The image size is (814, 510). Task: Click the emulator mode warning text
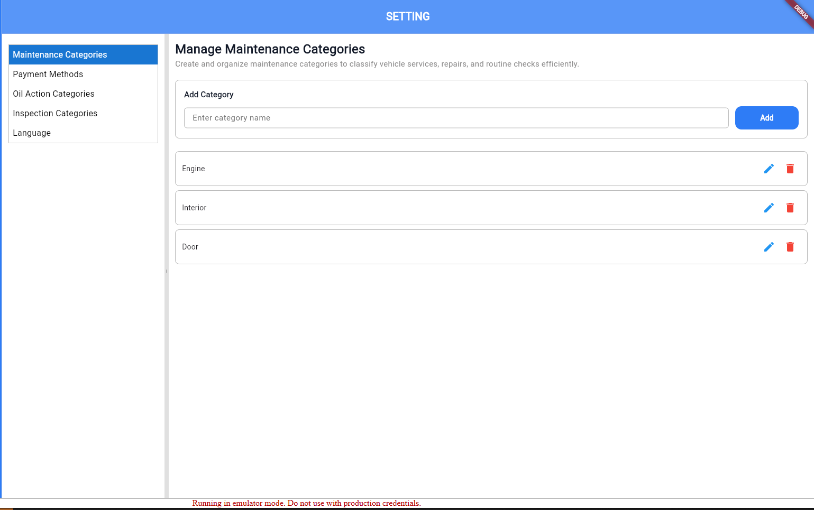tap(306, 503)
